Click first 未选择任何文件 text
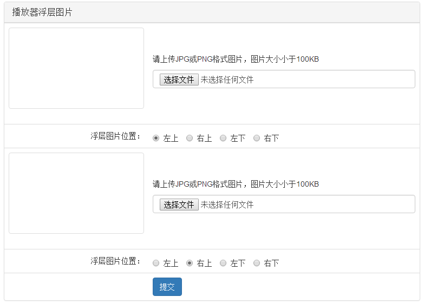424x303 pixels. coord(227,80)
